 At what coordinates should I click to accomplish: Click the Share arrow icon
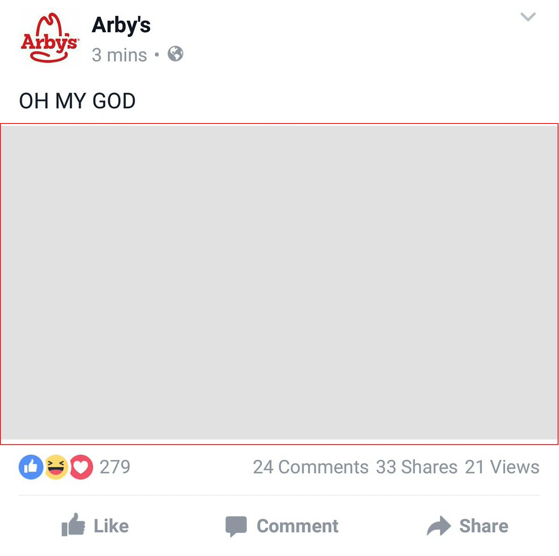[x=438, y=526]
